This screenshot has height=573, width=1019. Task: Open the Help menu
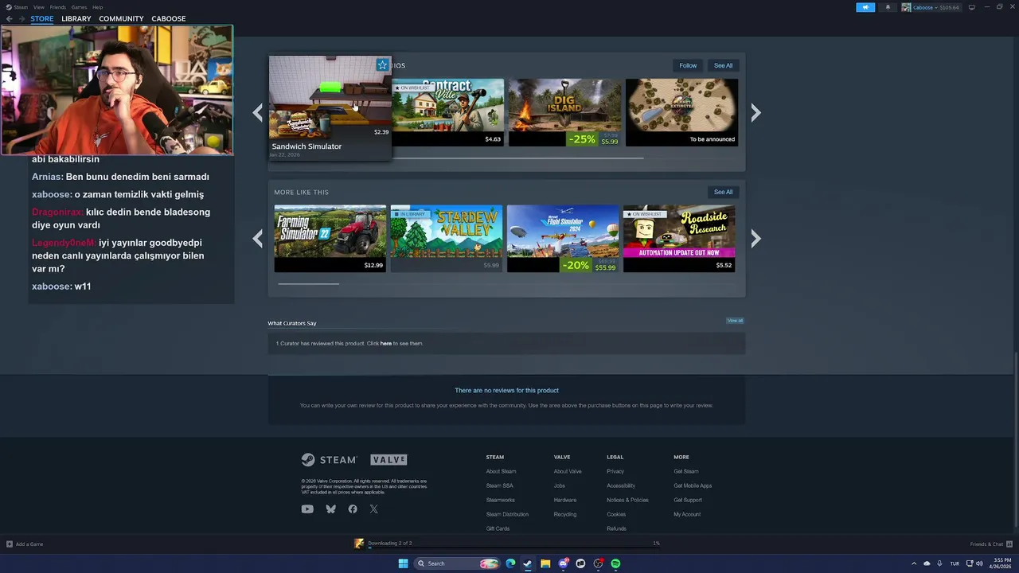point(97,7)
